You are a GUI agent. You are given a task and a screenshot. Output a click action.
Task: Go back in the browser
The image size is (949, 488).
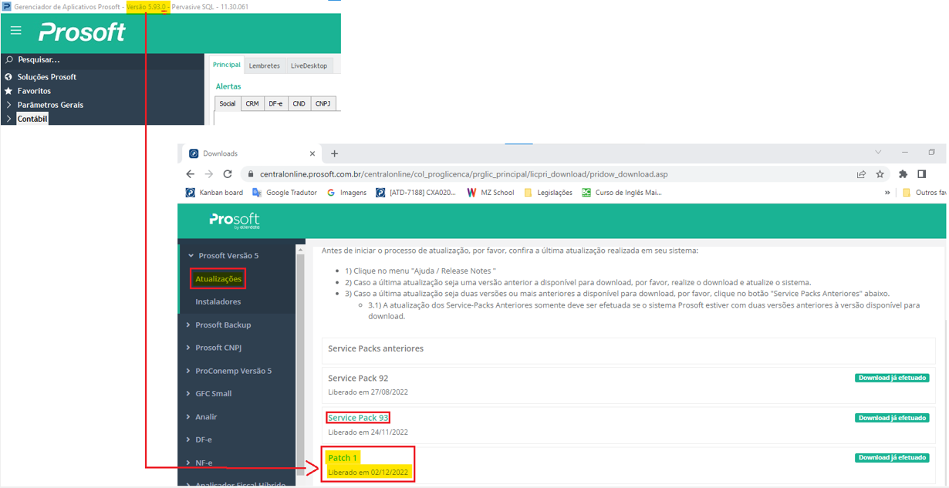(191, 174)
